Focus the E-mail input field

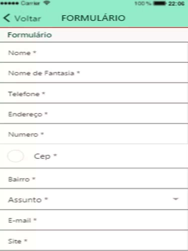pos(94,220)
